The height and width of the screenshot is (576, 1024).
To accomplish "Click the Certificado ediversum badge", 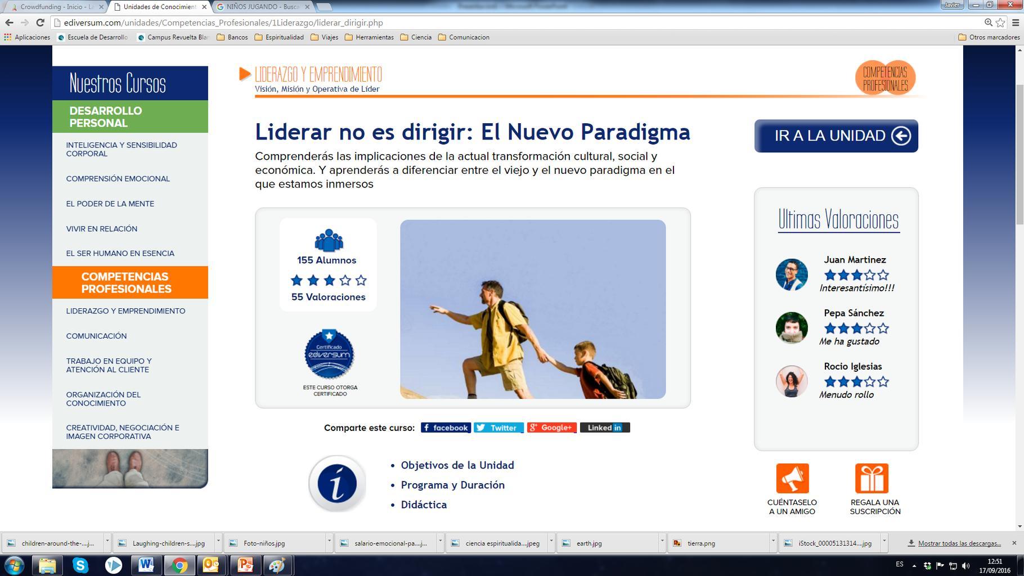I will [329, 354].
